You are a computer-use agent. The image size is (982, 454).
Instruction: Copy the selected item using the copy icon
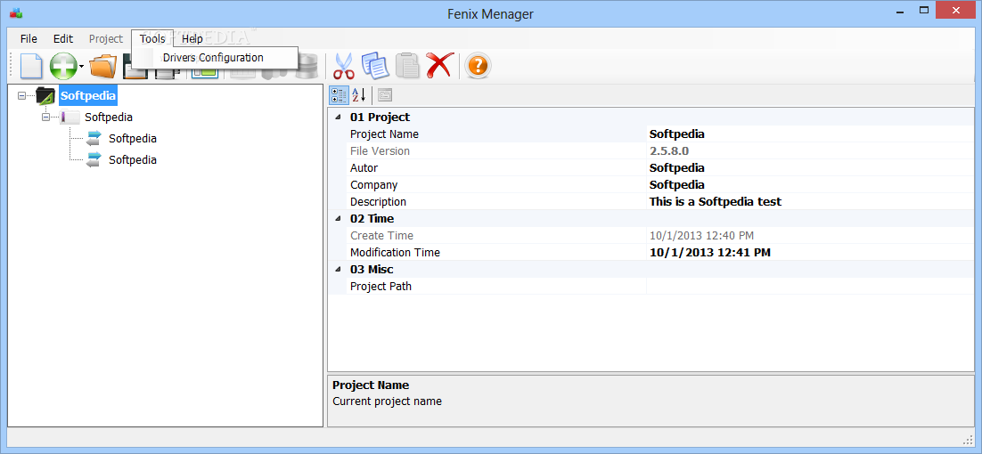pos(375,65)
